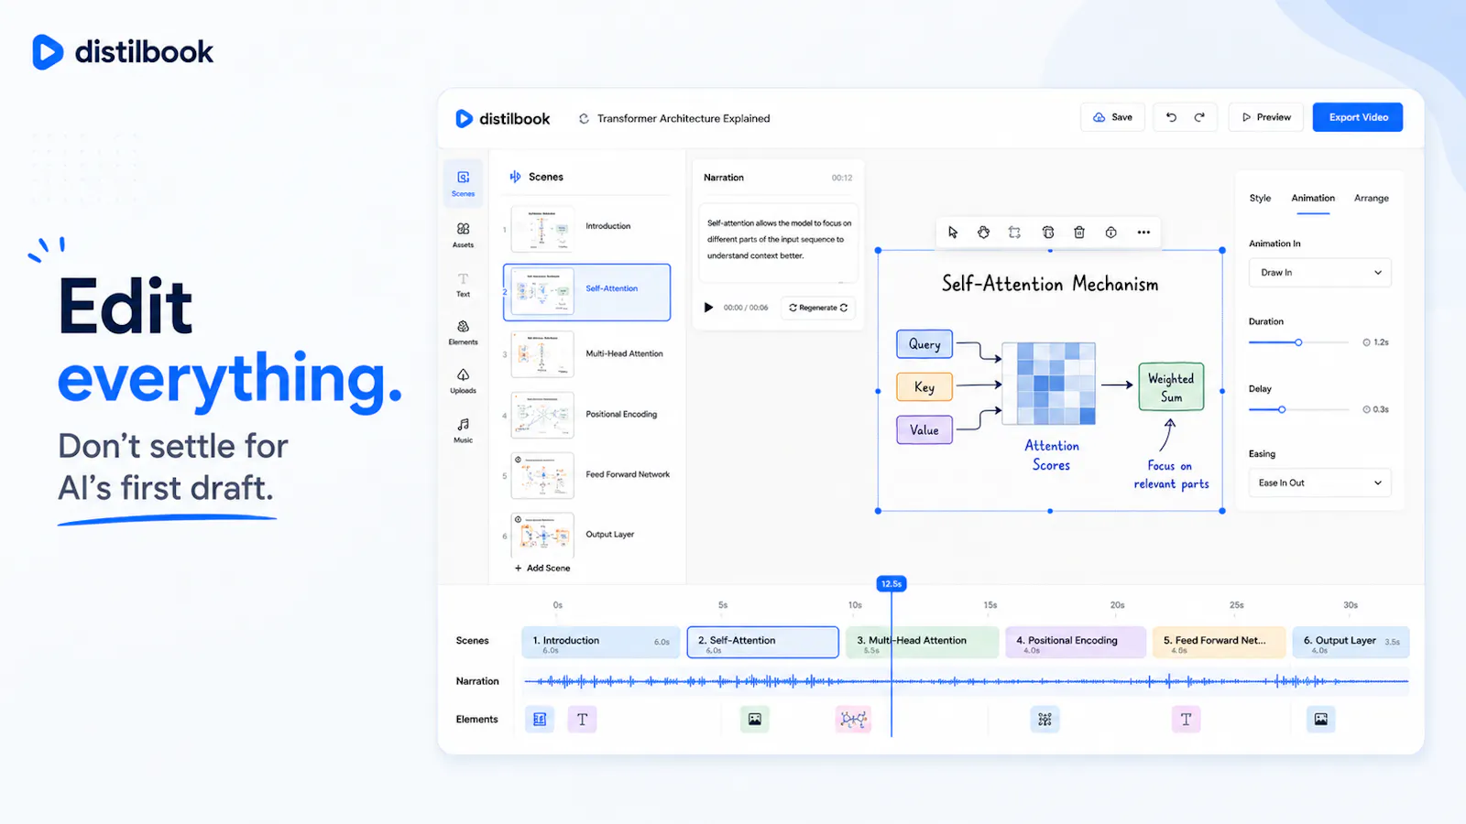Image resolution: width=1466 pixels, height=824 pixels.
Task: Click the Preview button
Action: 1266,117
